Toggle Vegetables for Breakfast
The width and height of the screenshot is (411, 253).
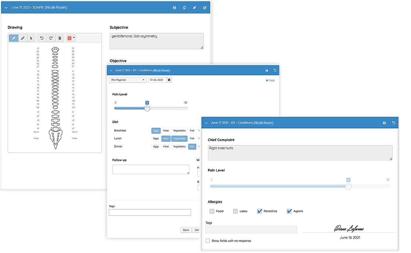179,131
